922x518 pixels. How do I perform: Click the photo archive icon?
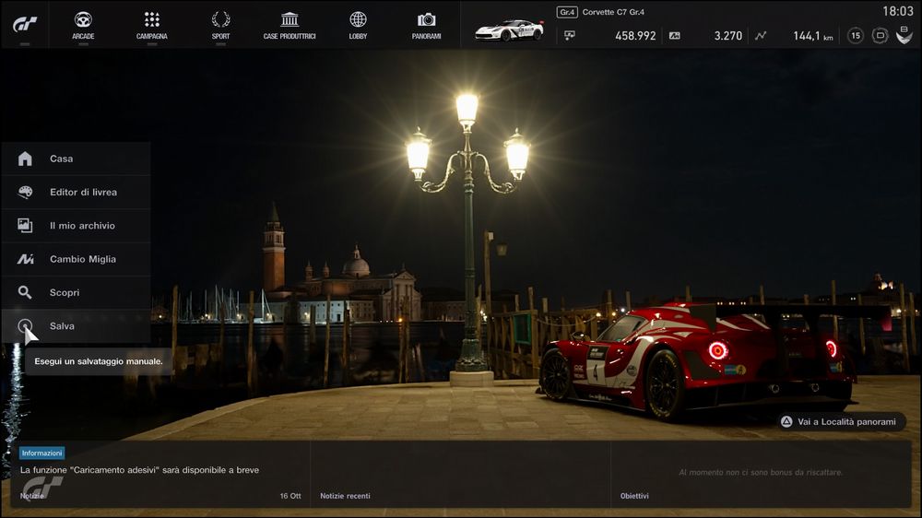click(25, 226)
